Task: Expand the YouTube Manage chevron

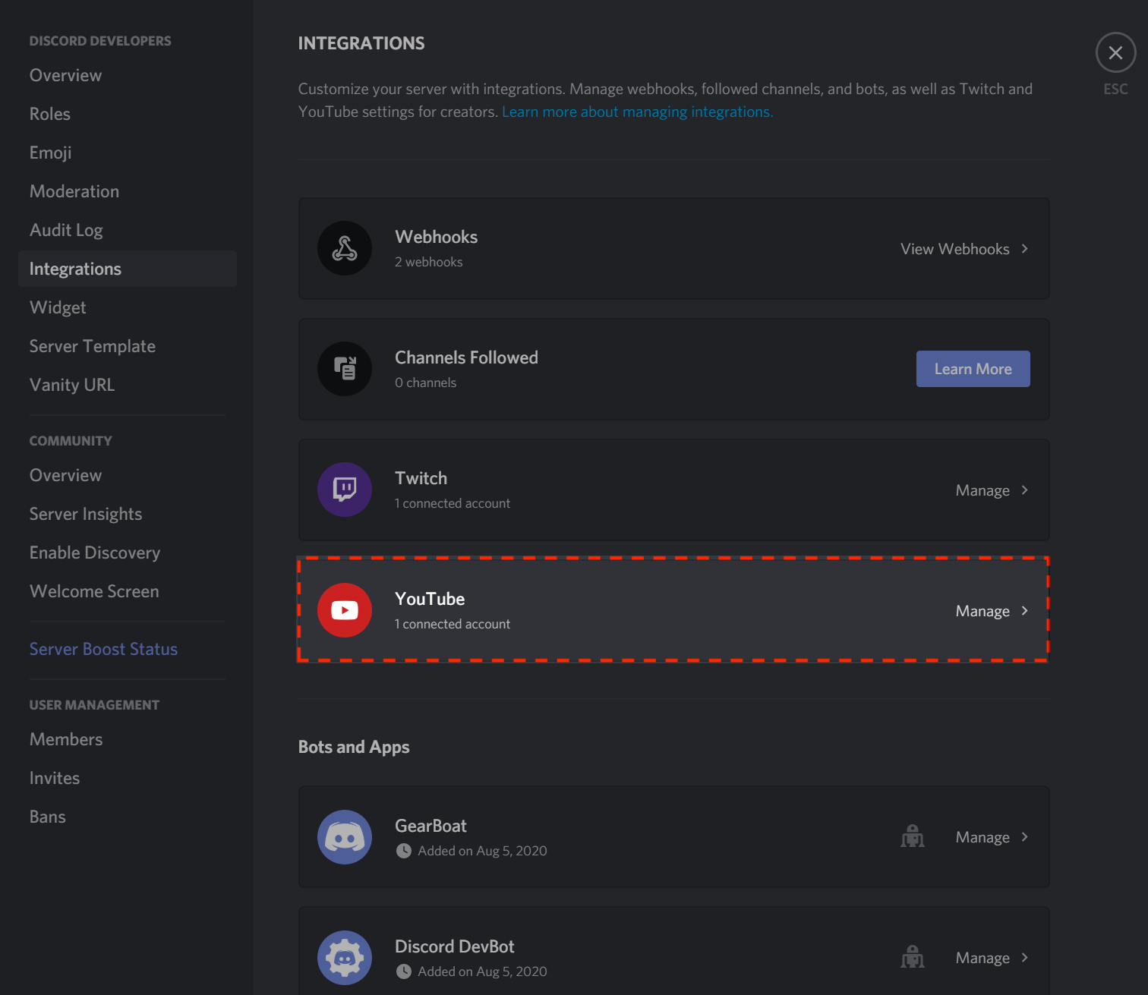Action: point(1024,611)
